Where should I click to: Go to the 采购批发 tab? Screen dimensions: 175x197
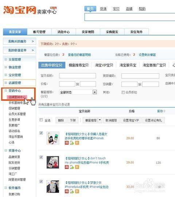point(112,32)
